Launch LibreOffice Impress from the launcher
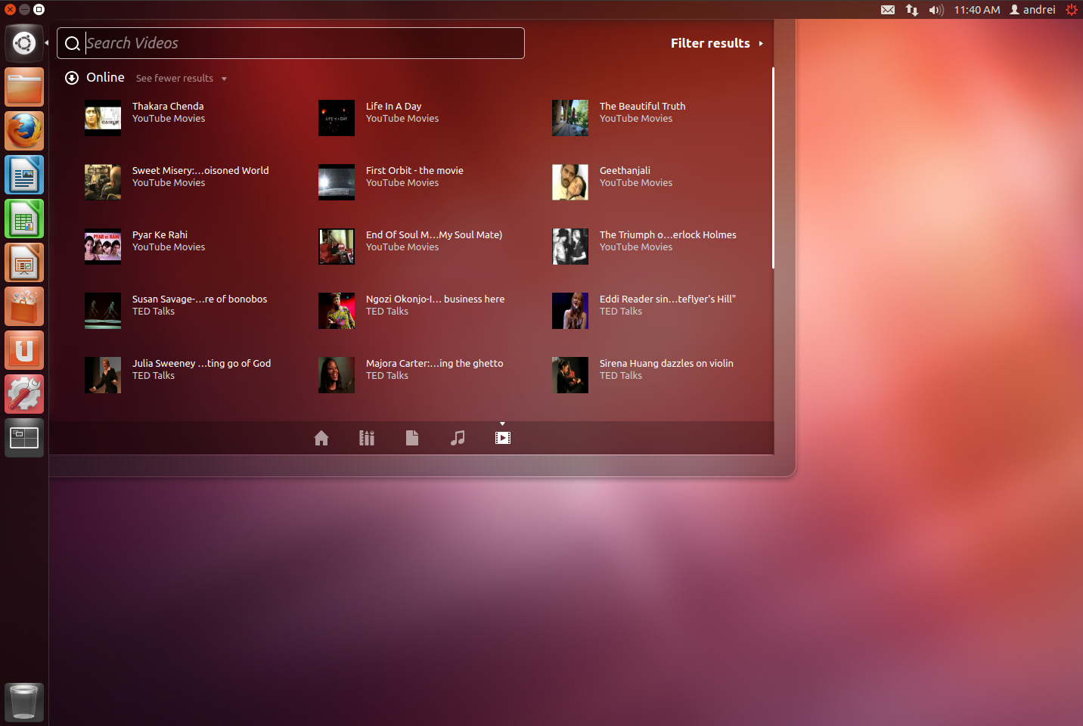The width and height of the screenshot is (1083, 726). pos(24,262)
